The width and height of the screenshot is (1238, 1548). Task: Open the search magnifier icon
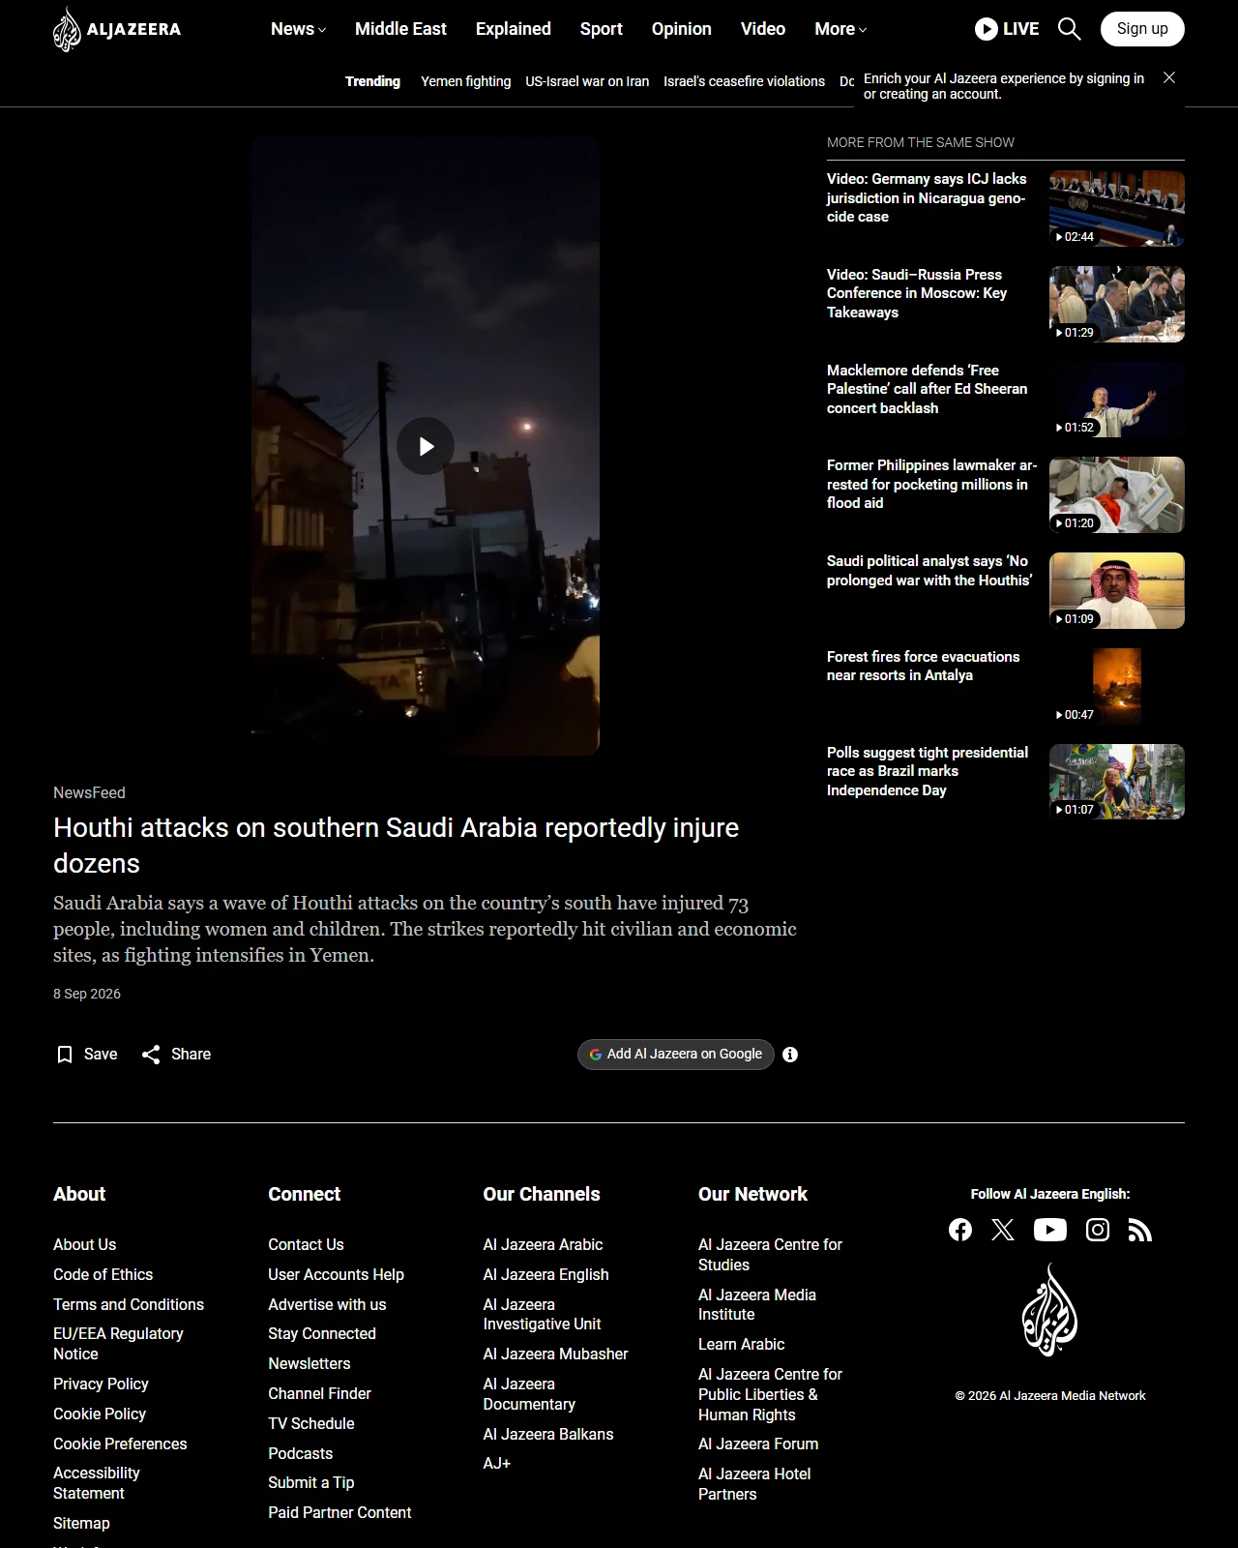[x=1069, y=29]
